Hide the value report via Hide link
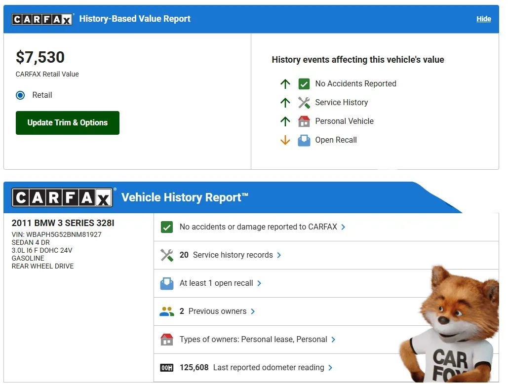This screenshot has width=508, height=384. (483, 18)
